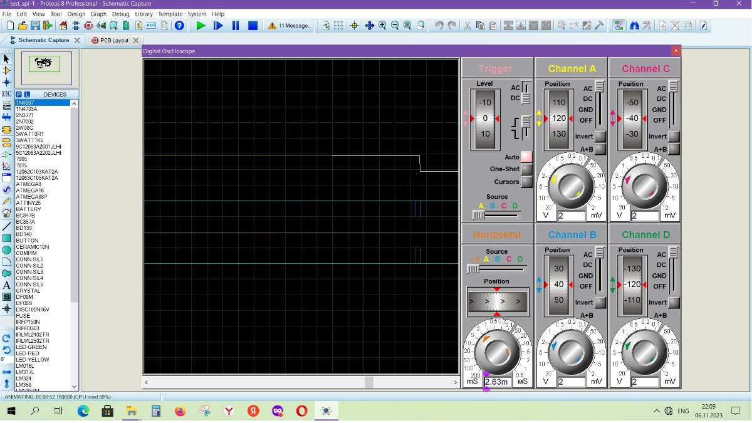Open the Graph menu
The width and height of the screenshot is (752, 423).
point(98,14)
